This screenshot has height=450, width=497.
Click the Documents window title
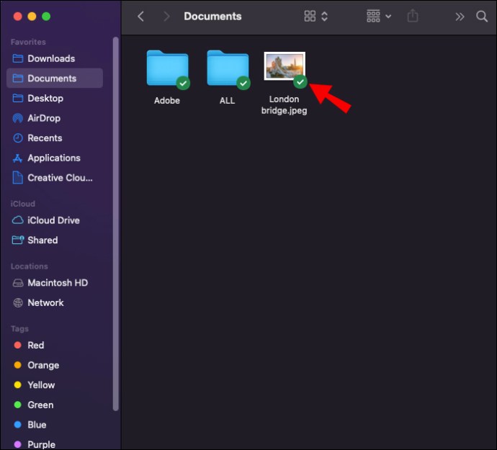[x=212, y=16]
